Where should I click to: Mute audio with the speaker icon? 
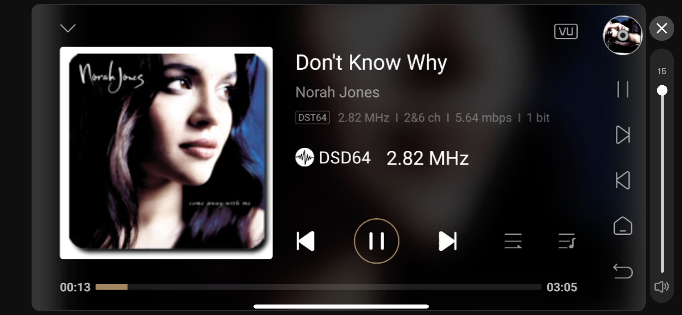tap(662, 287)
